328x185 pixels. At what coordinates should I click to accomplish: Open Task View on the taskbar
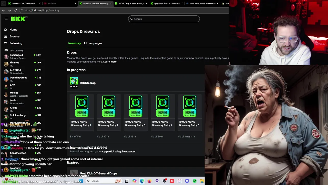click(127, 181)
